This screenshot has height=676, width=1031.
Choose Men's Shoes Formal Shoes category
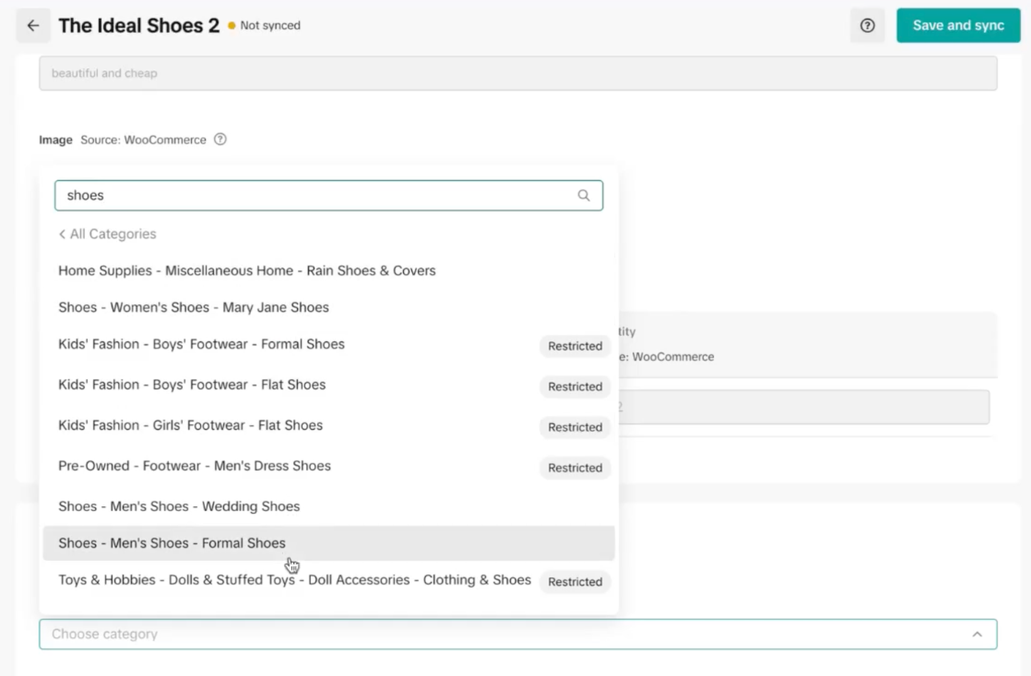pyautogui.click(x=172, y=543)
